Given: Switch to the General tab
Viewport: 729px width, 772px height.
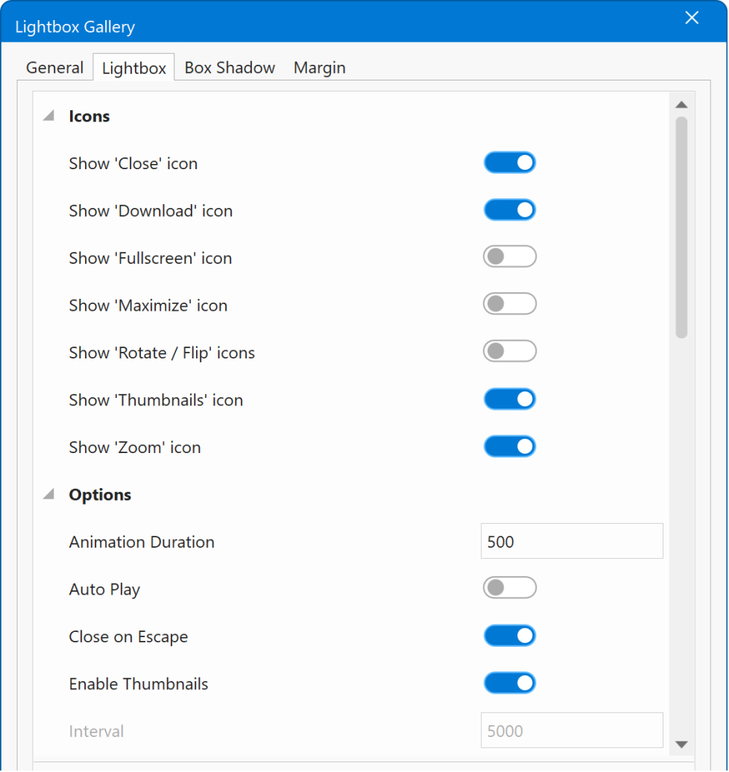Looking at the screenshot, I should click(x=54, y=68).
